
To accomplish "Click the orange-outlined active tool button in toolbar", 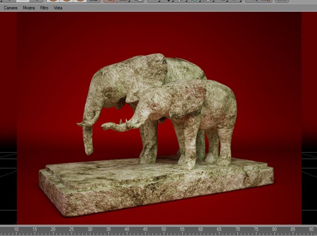I will (110, 1).
